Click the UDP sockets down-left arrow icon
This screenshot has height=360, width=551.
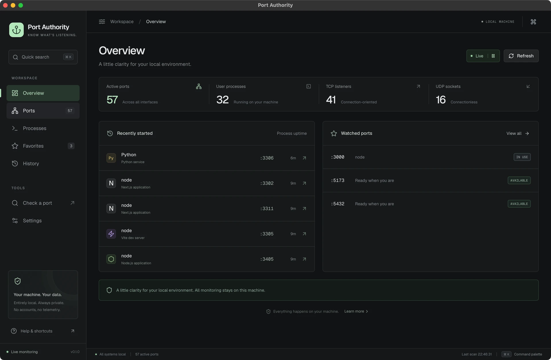pos(528,86)
